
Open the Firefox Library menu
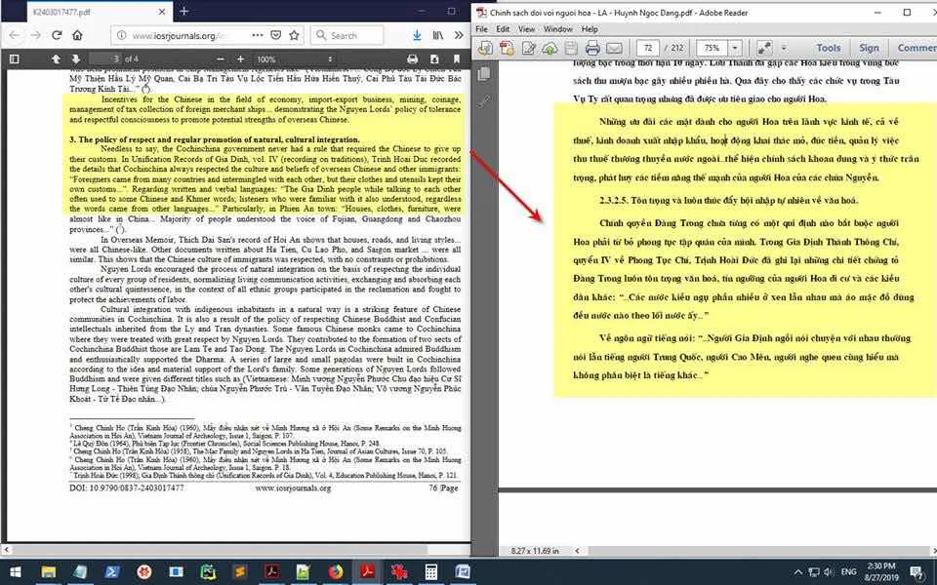pos(438,35)
